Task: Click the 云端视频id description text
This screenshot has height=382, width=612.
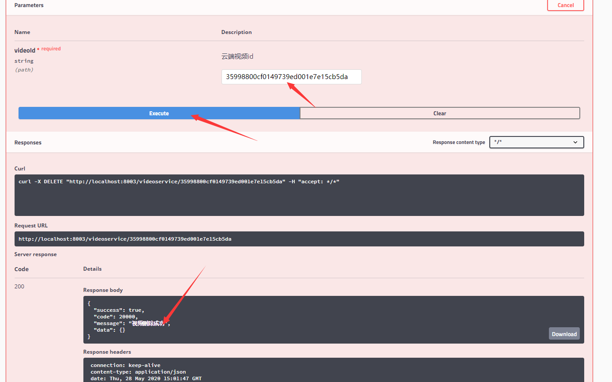Action: coord(237,57)
